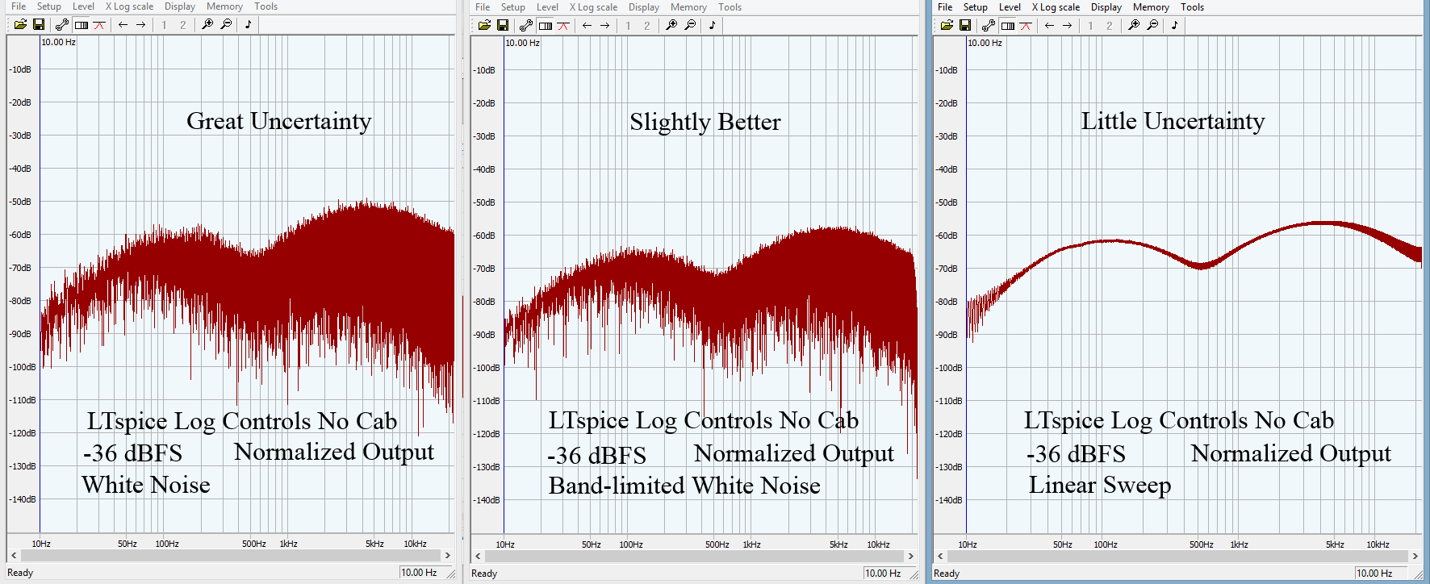Click scrollbar right arrow in Little Uncertainty window
1430x584 pixels.
click(x=1415, y=557)
